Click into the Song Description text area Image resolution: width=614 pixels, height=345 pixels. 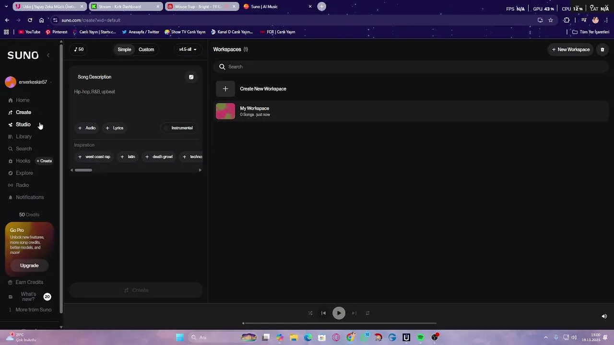tap(136, 102)
